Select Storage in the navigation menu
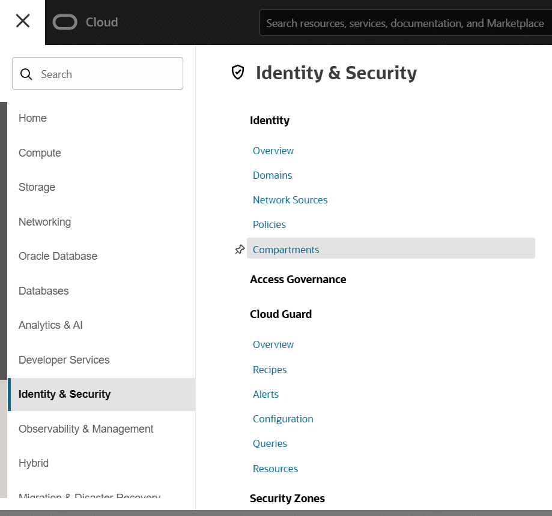This screenshot has width=552, height=516. click(37, 187)
